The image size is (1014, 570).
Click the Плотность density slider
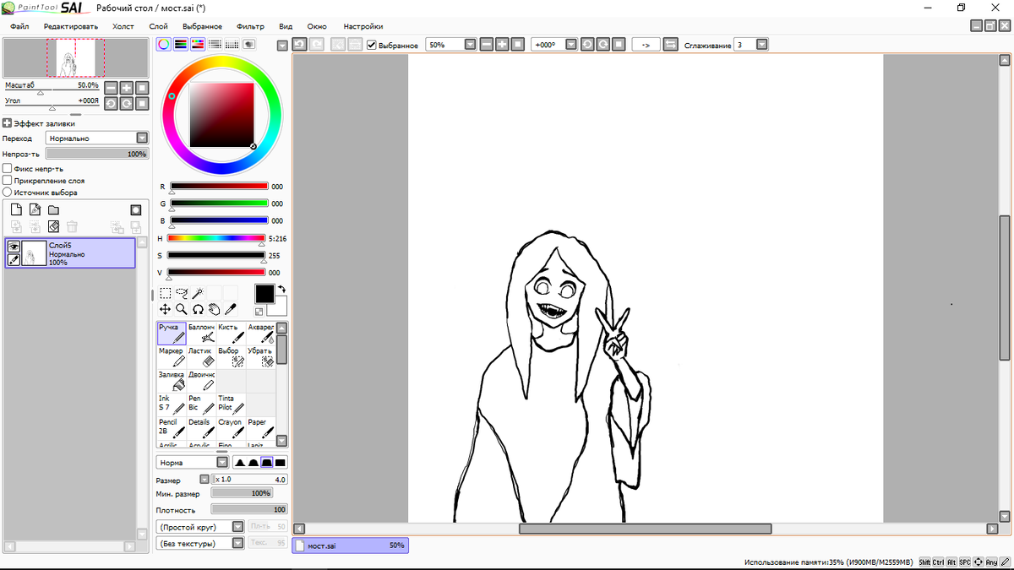pos(248,509)
